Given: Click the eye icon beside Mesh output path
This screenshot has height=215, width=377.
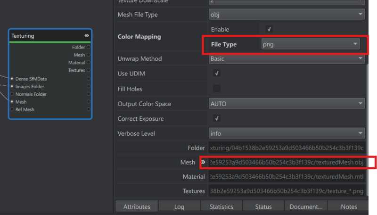Looking at the screenshot, I should click(x=203, y=162).
